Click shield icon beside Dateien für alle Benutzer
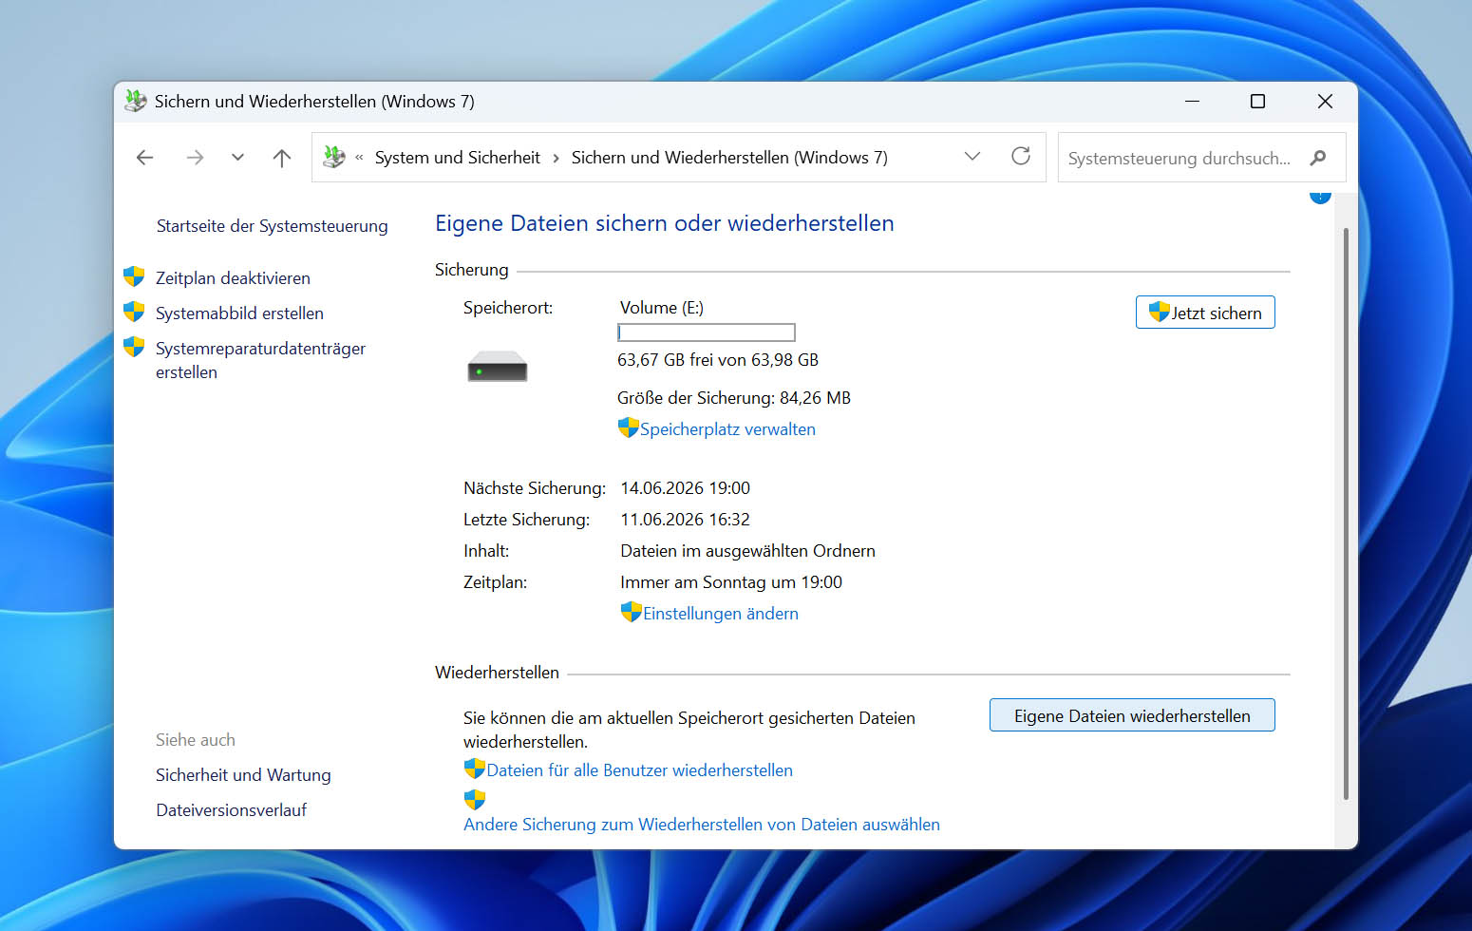 point(475,769)
